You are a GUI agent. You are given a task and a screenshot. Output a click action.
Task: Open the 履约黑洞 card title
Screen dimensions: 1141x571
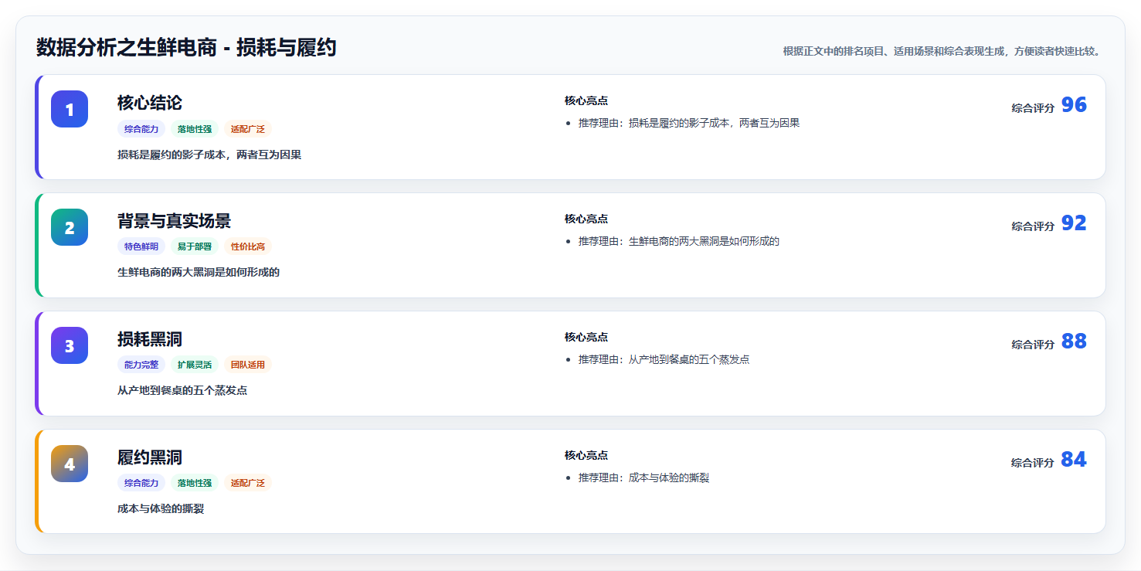[150, 457]
